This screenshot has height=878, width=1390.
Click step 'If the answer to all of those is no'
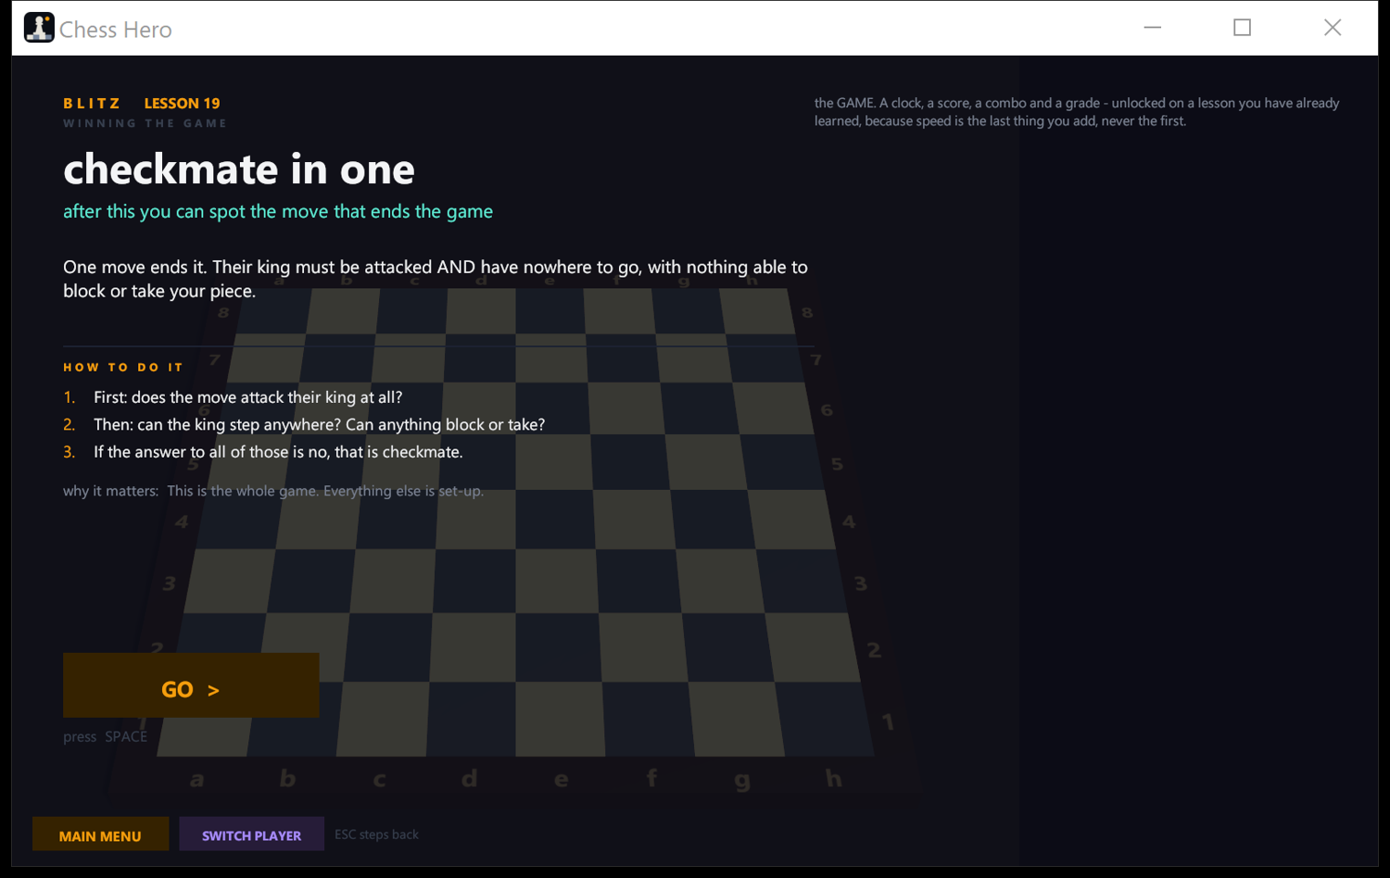pyautogui.click(x=278, y=452)
